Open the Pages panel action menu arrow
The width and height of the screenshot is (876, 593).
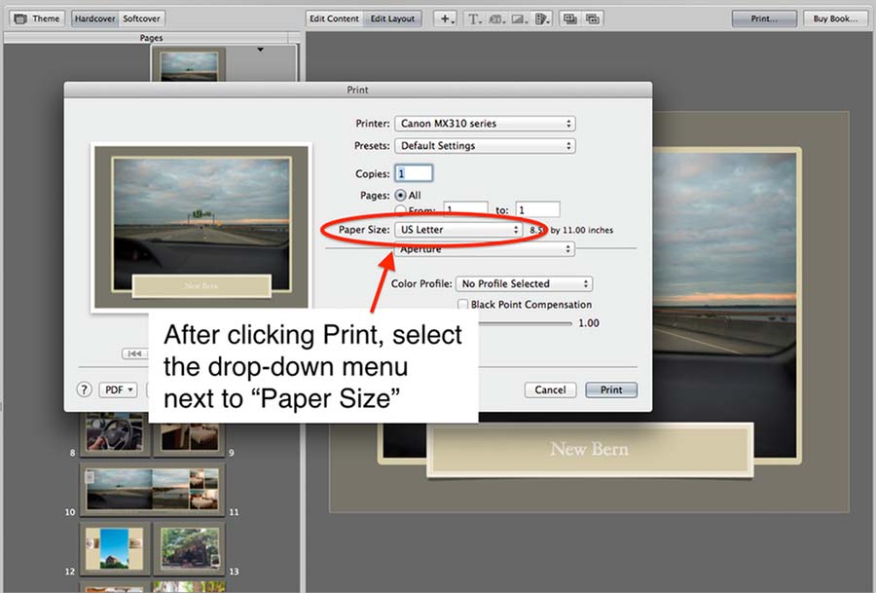260,49
